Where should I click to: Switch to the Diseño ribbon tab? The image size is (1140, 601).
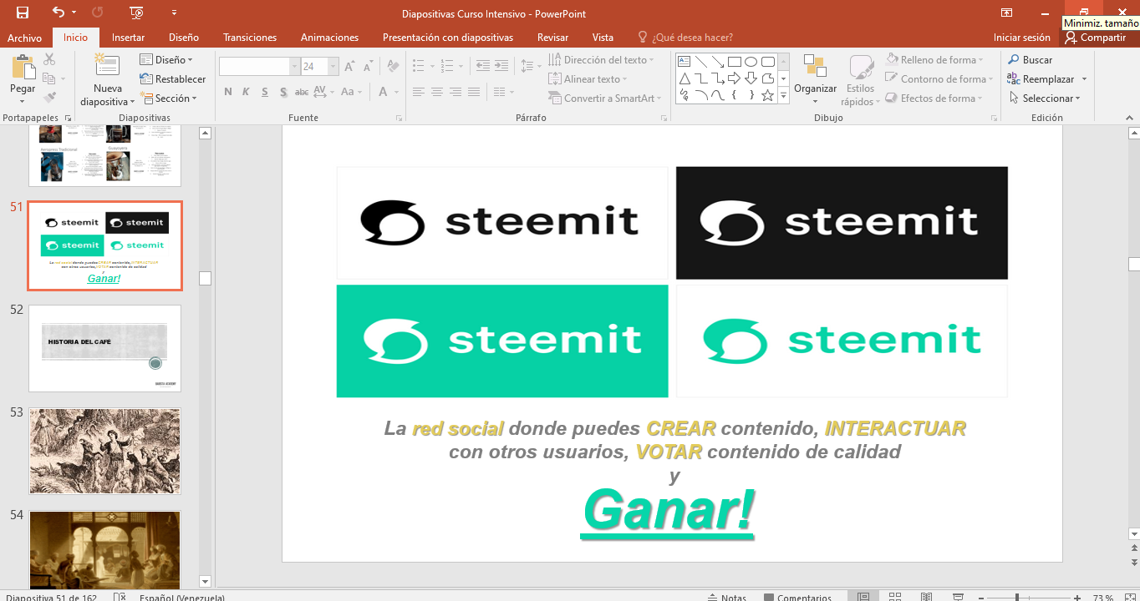click(x=184, y=38)
